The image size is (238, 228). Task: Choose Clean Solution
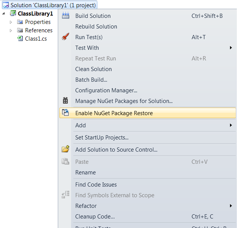click(148, 69)
